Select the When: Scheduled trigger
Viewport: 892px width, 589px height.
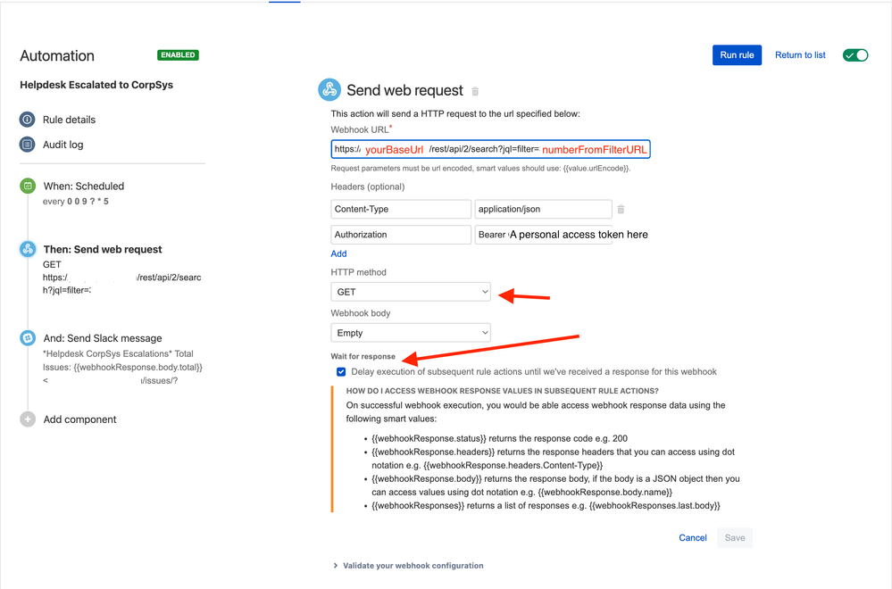pyautogui.click(x=84, y=186)
